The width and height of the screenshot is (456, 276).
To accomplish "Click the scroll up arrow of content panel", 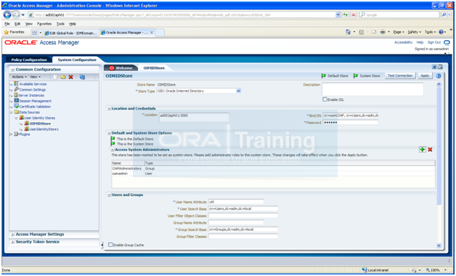I will (x=439, y=84).
